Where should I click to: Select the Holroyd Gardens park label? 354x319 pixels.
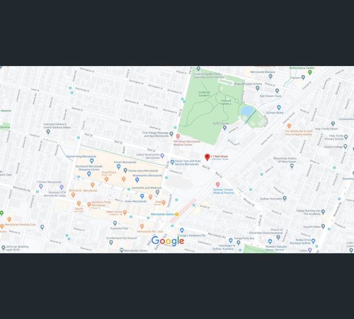pyautogui.click(x=204, y=94)
